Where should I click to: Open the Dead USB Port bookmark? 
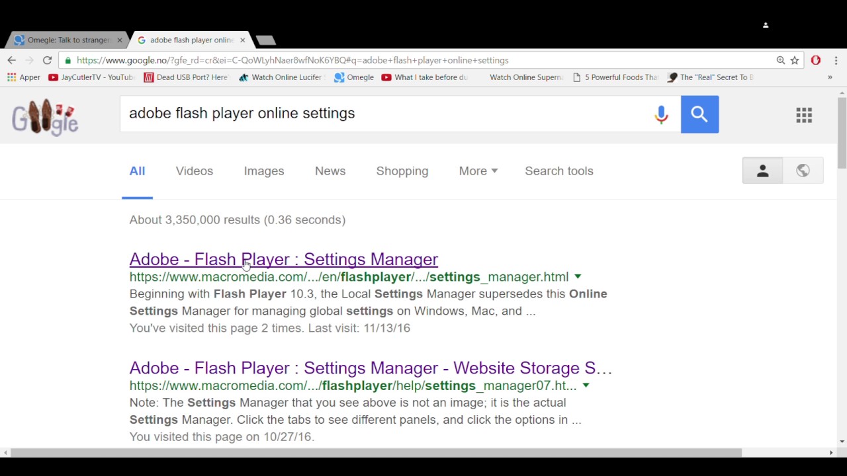(x=186, y=77)
